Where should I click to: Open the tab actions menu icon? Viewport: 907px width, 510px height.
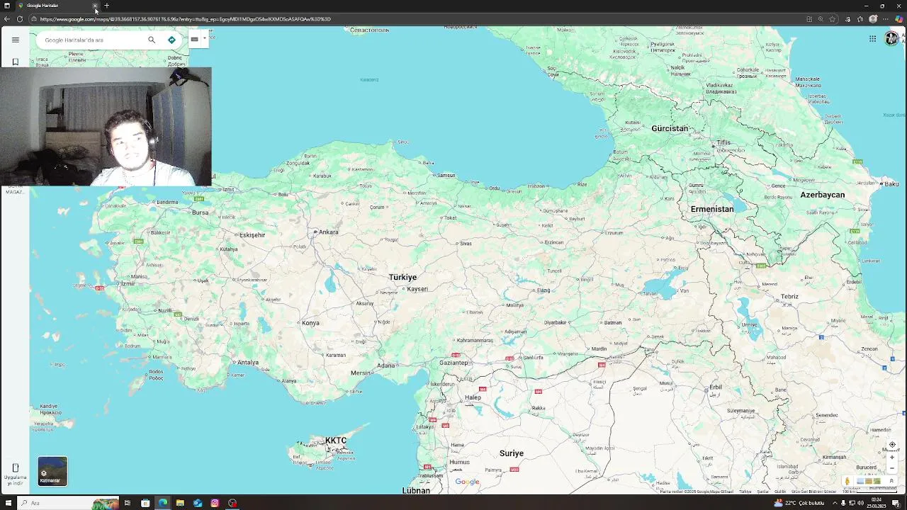coord(7,6)
